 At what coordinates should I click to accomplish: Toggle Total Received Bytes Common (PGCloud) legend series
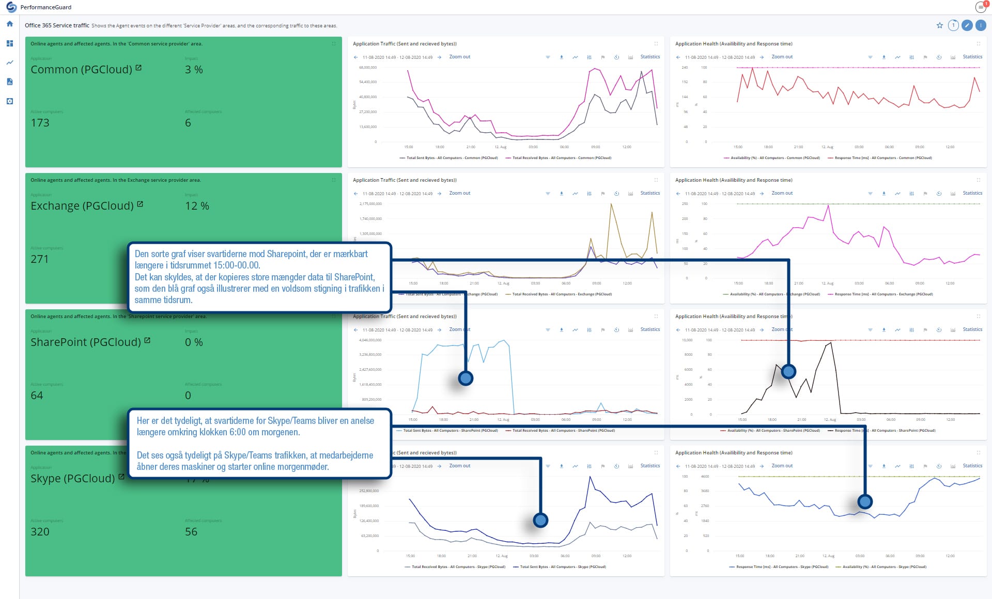click(x=558, y=158)
